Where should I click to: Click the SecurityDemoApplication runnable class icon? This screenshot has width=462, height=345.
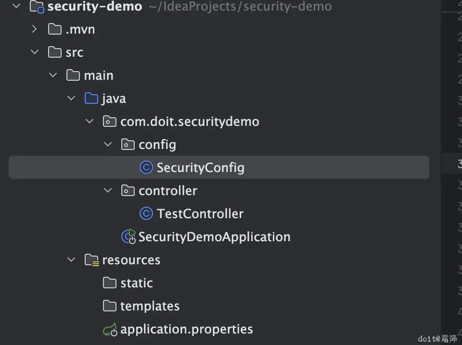click(128, 236)
